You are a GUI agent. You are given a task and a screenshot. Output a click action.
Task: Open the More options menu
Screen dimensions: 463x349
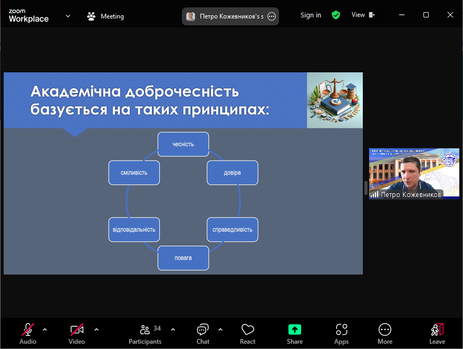(x=385, y=333)
